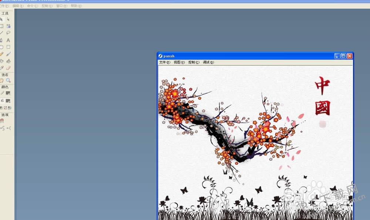370x220 pixels.
Task: Open the fill color swatch
Action: (8, 101)
